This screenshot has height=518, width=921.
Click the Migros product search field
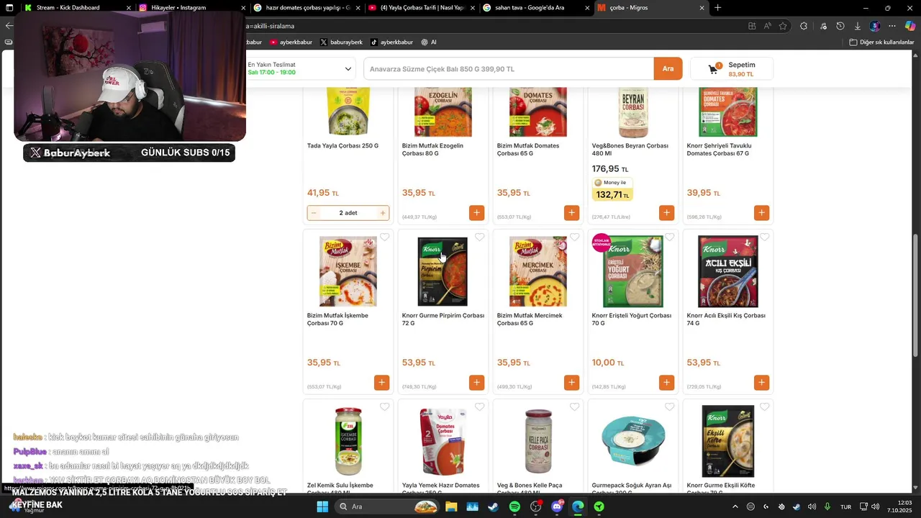[x=509, y=69]
